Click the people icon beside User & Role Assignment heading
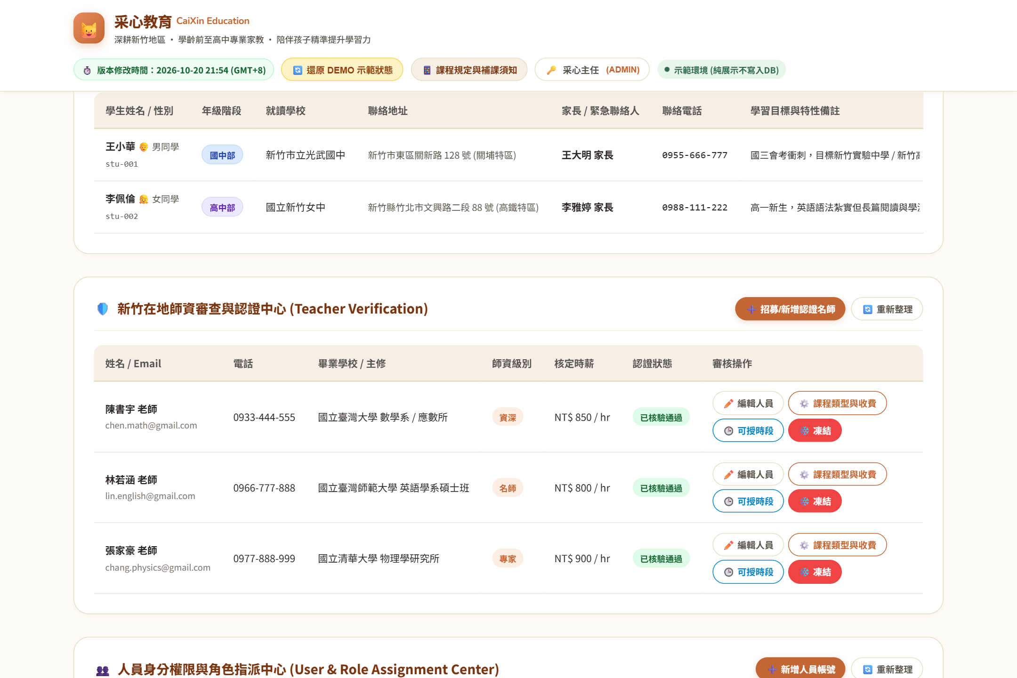The height and width of the screenshot is (678, 1017). 103,670
